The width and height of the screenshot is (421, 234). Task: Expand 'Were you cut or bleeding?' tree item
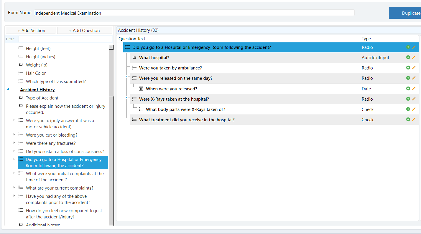14,135
